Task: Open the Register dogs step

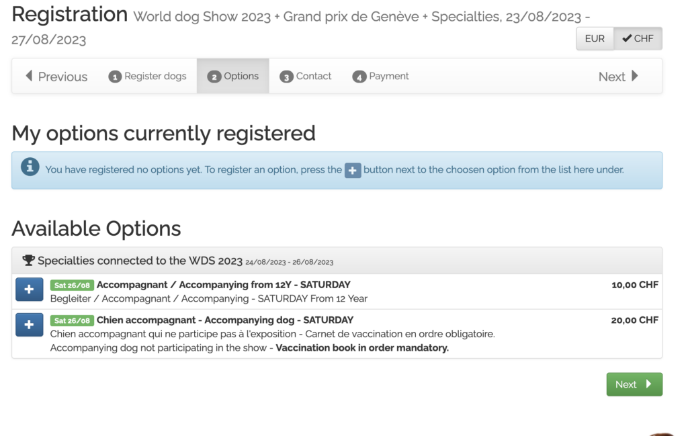Action: [x=155, y=77]
